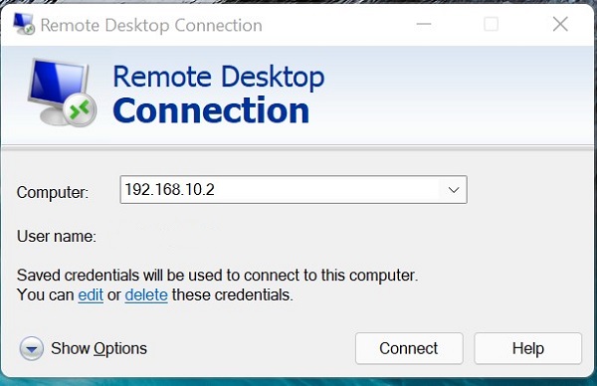597x386 pixels.
Task: Click the Show Options label
Action: click(99, 349)
